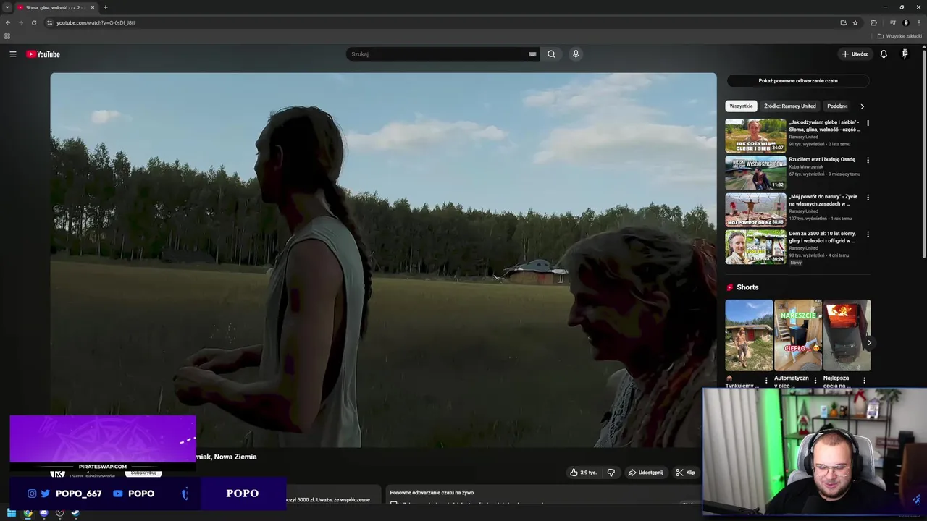Open Steam from the taskbar
The height and width of the screenshot is (521, 927).
point(75,513)
